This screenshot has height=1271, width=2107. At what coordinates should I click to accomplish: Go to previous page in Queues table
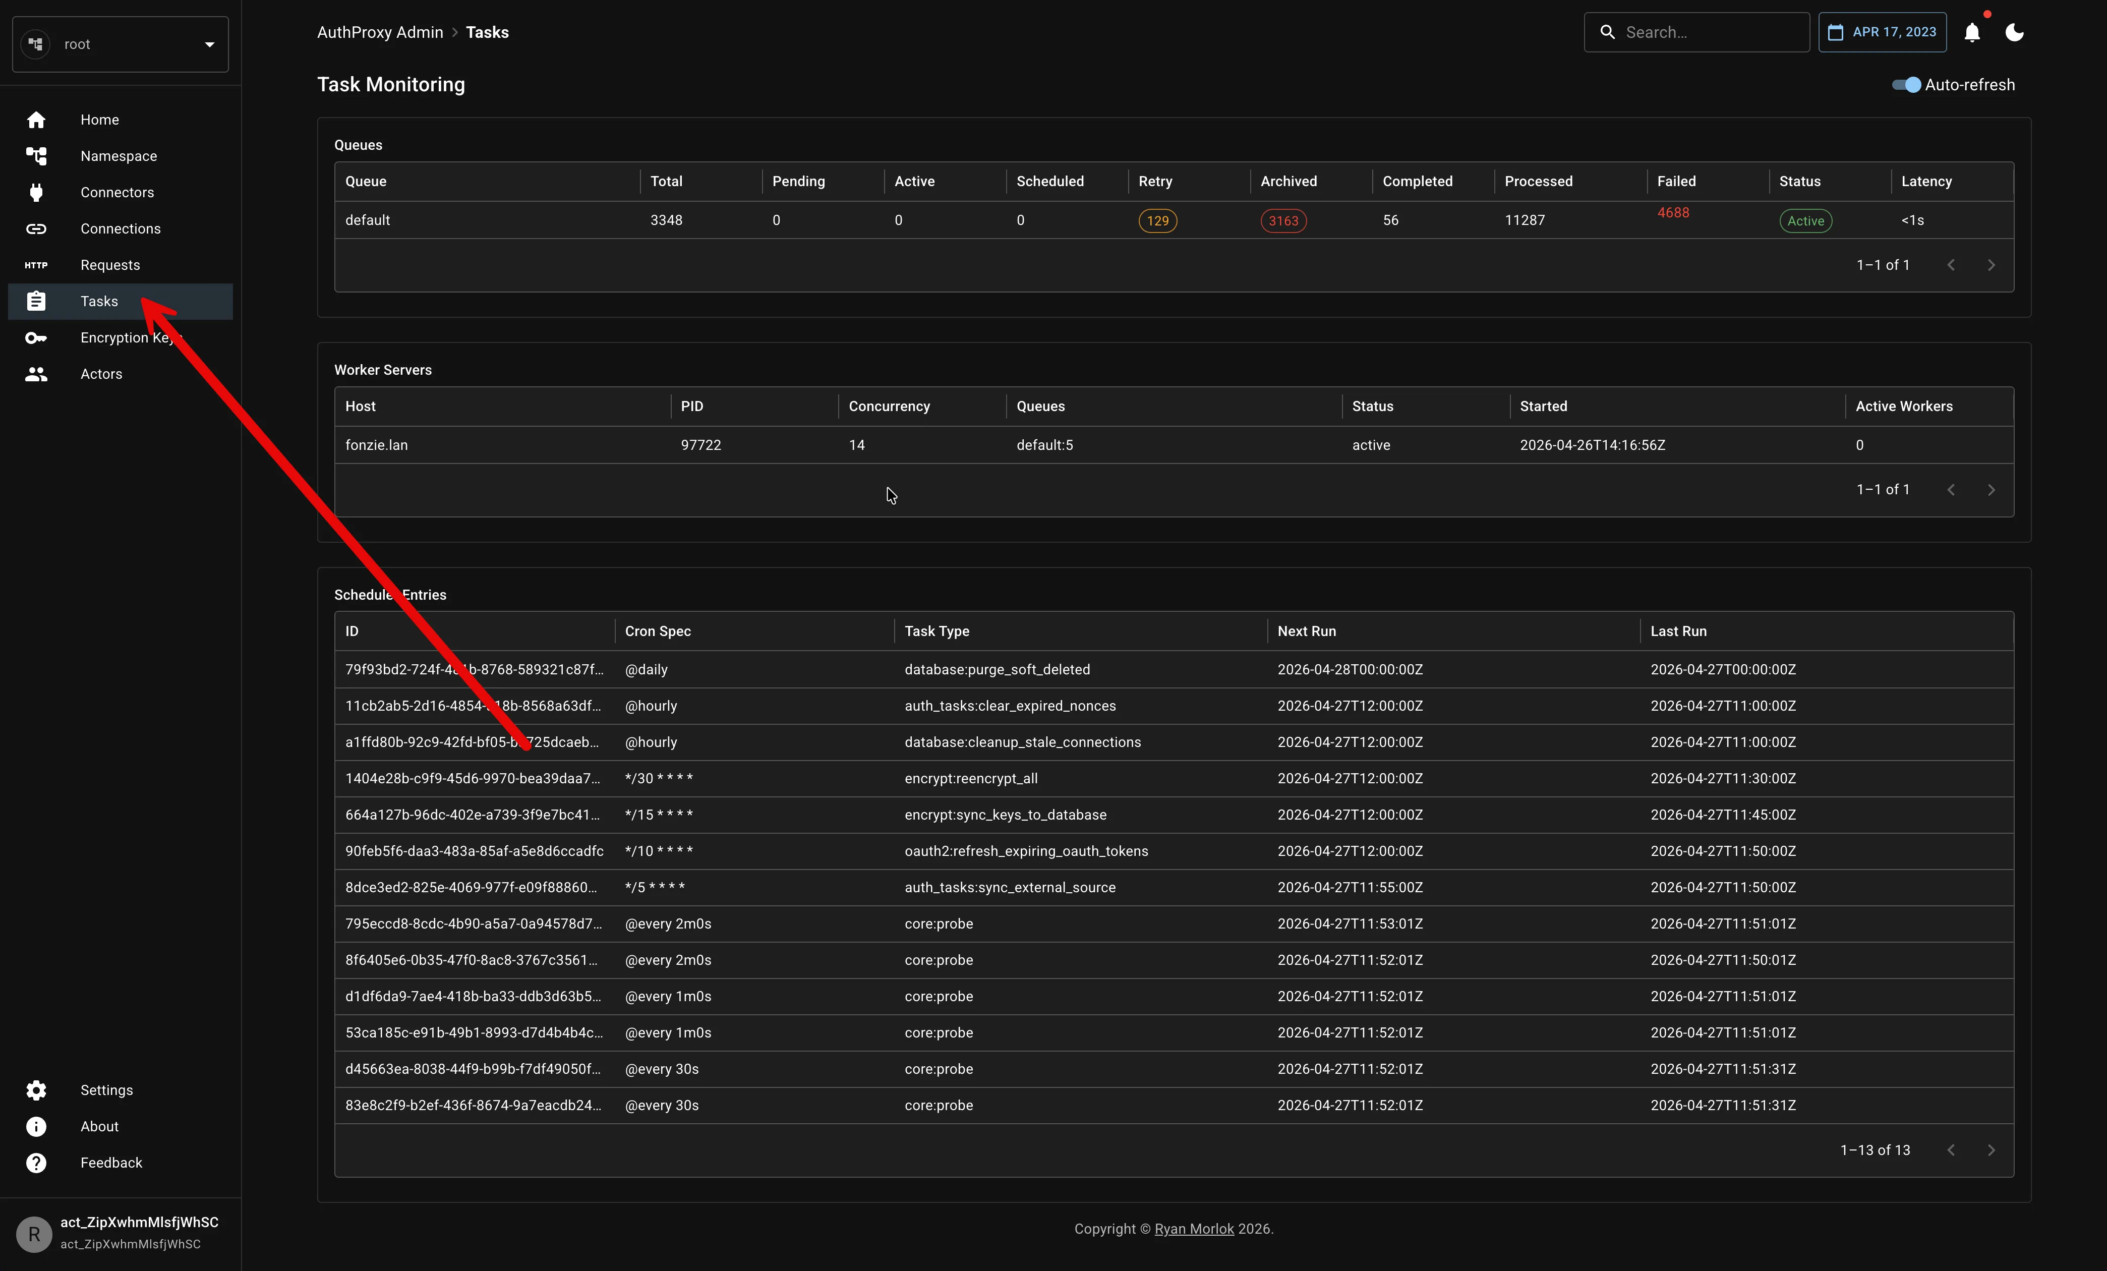point(1951,265)
